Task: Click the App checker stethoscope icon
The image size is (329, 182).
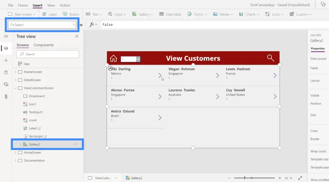Action: [323, 5]
